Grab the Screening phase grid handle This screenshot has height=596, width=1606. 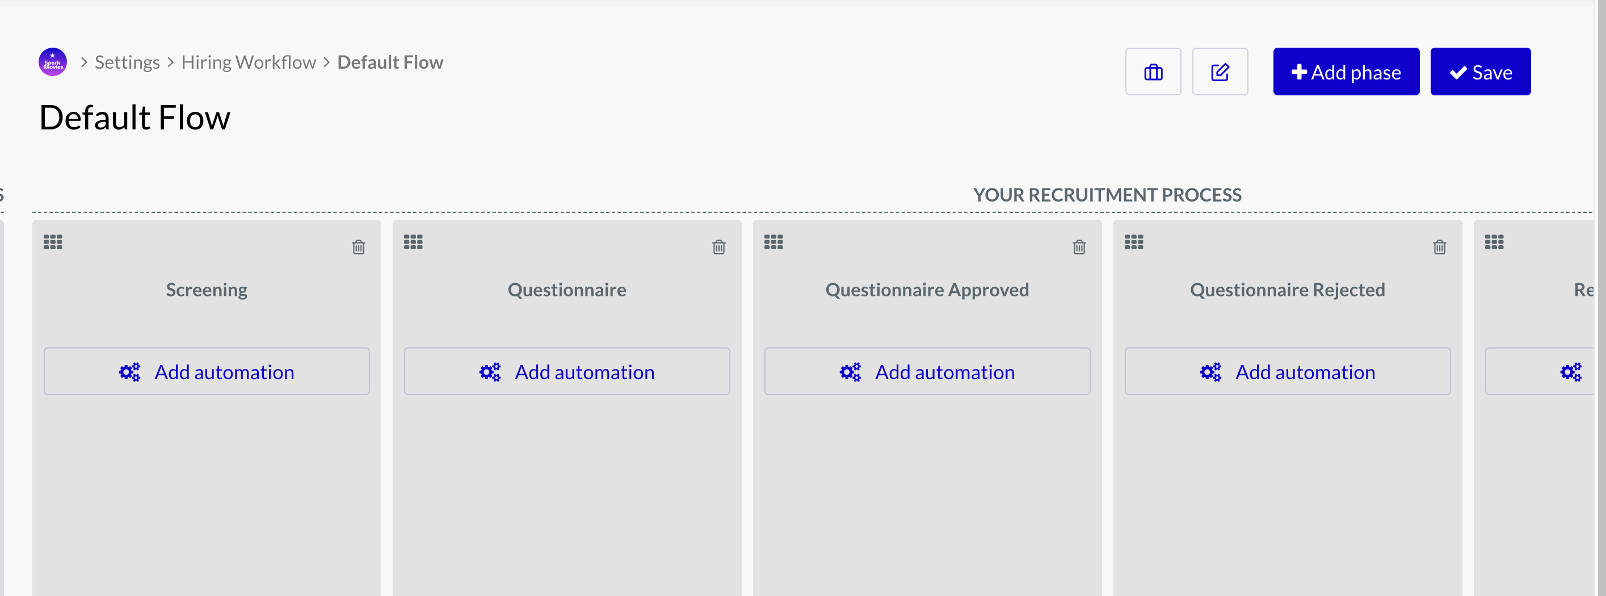[53, 242]
